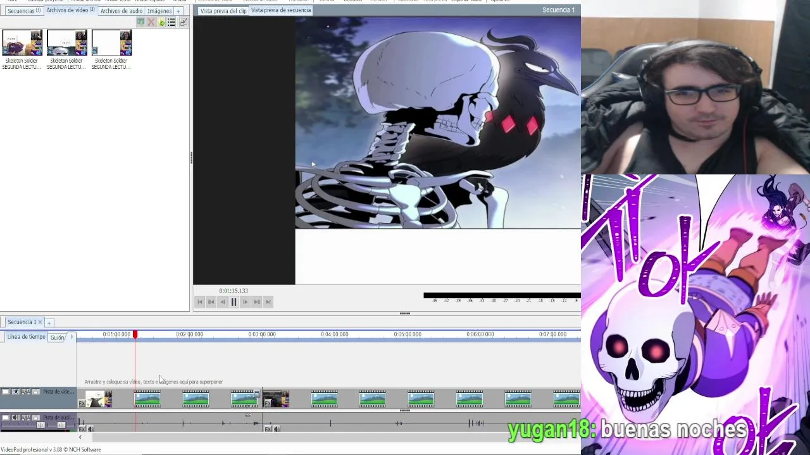The width and height of the screenshot is (810, 455).
Task: Open FX on first audio clip
Action: 82,429
